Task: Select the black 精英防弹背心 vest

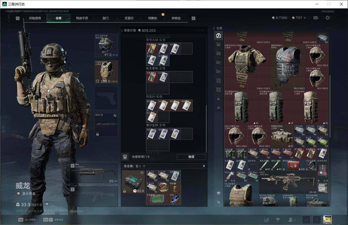Action: click(288, 67)
